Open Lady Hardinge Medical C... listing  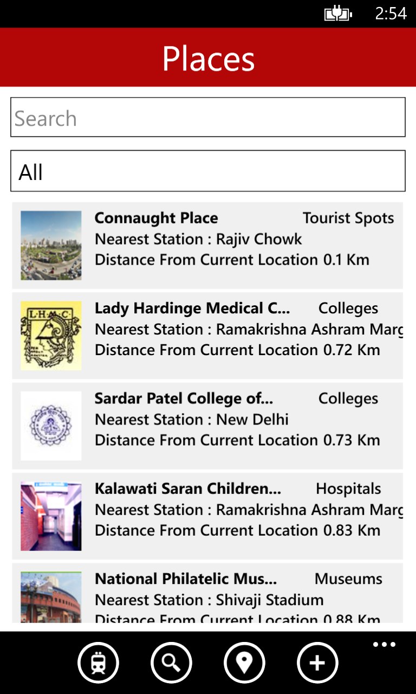[192, 309]
